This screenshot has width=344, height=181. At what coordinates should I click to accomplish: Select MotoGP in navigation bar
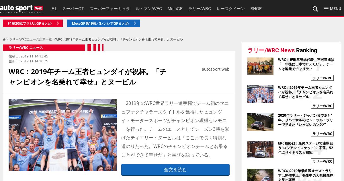coord(175,9)
